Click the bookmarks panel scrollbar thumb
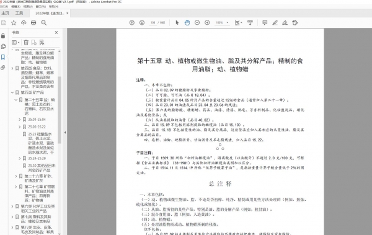The height and width of the screenshot is (235, 372). [60, 110]
